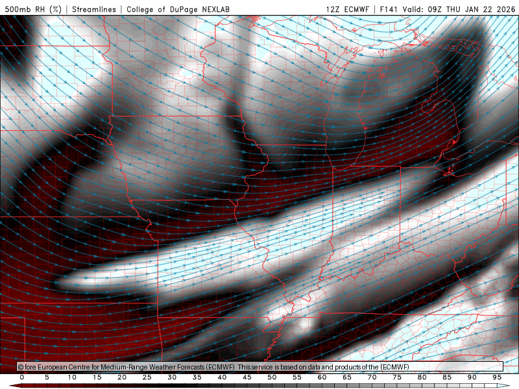Click the "60" humidity value
The image size is (519, 389).
point(322,377)
